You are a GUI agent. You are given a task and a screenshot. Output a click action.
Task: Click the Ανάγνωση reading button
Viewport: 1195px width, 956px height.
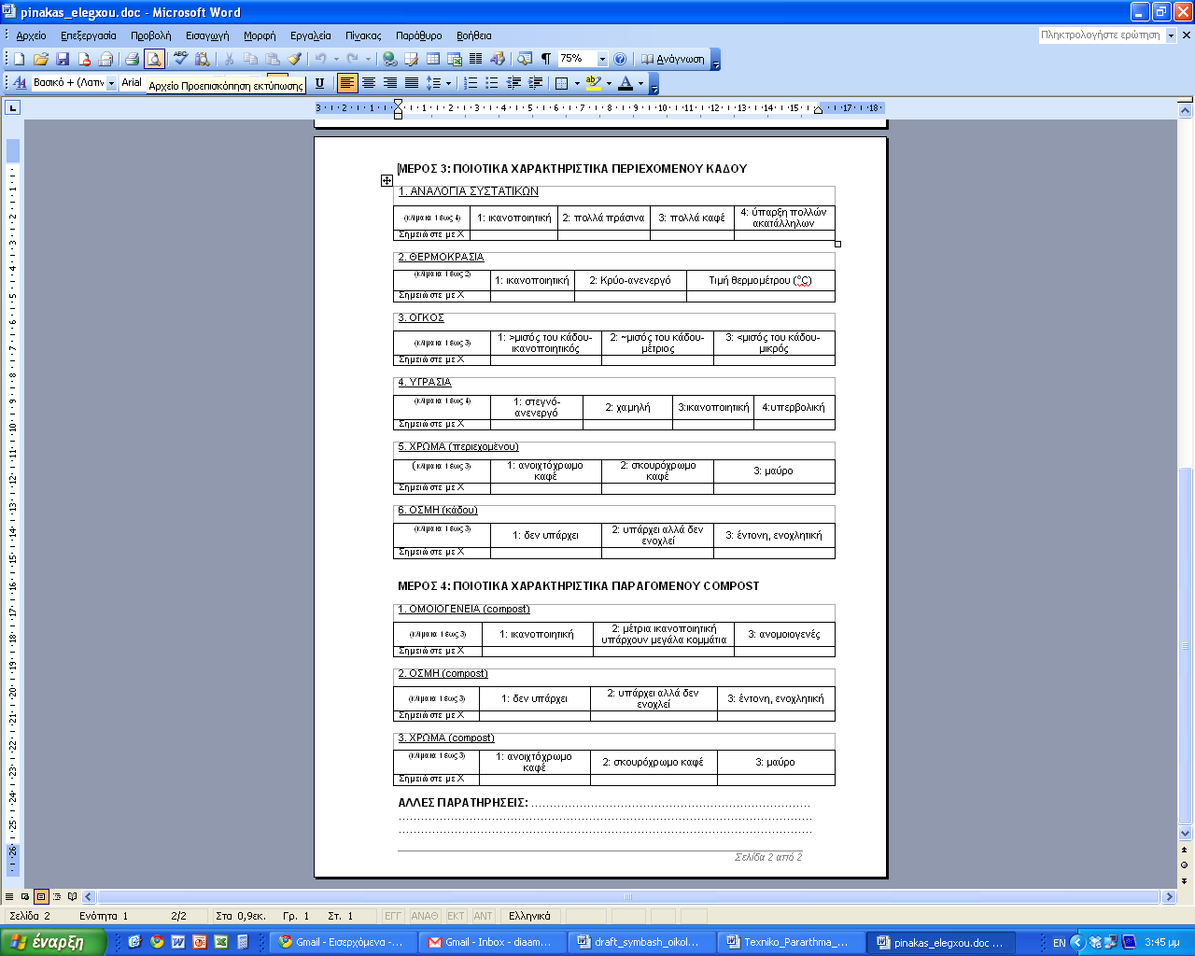pyautogui.click(x=672, y=59)
